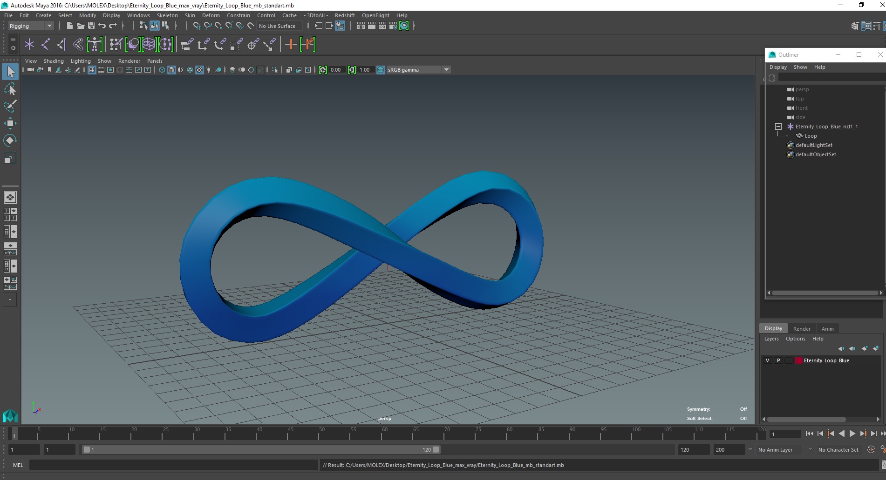This screenshot has height=480, width=886.
Task: Click the Undo arrow icon
Action: 102,26
